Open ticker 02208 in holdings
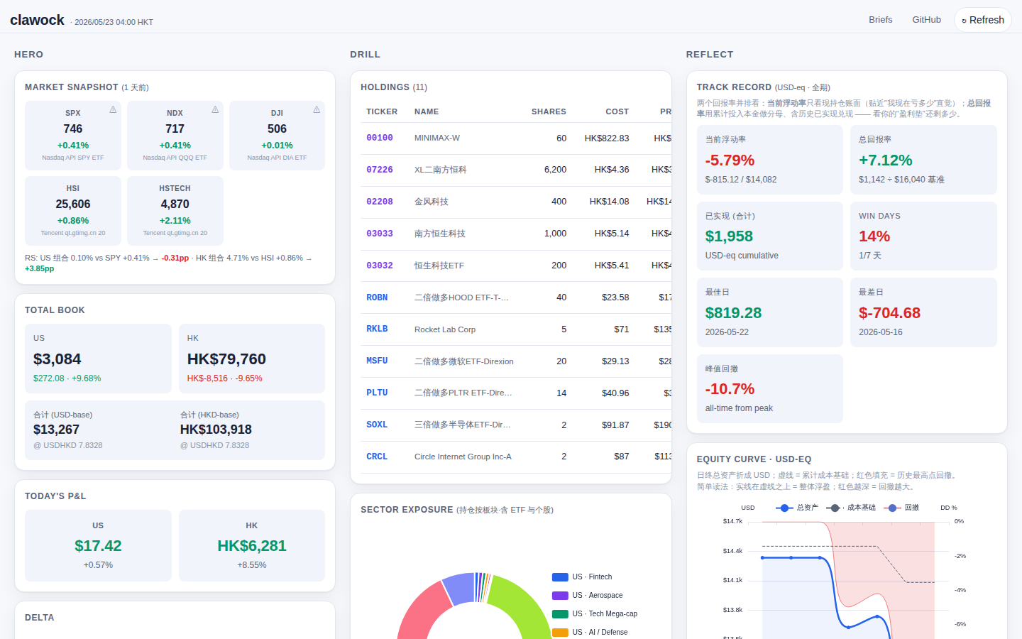The width and height of the screenshot is (1022, 639). tap(379, 202)
